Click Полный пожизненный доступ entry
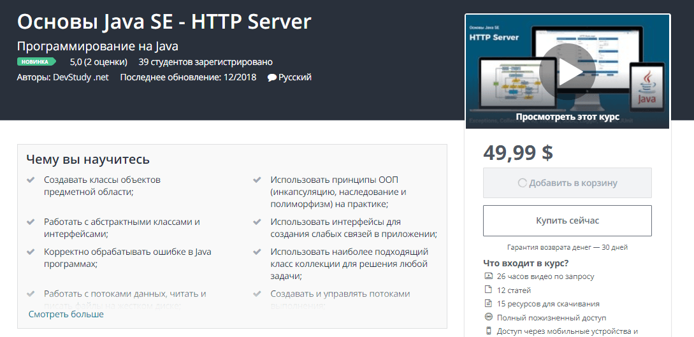The image size is (694, 337). (551, 317)
